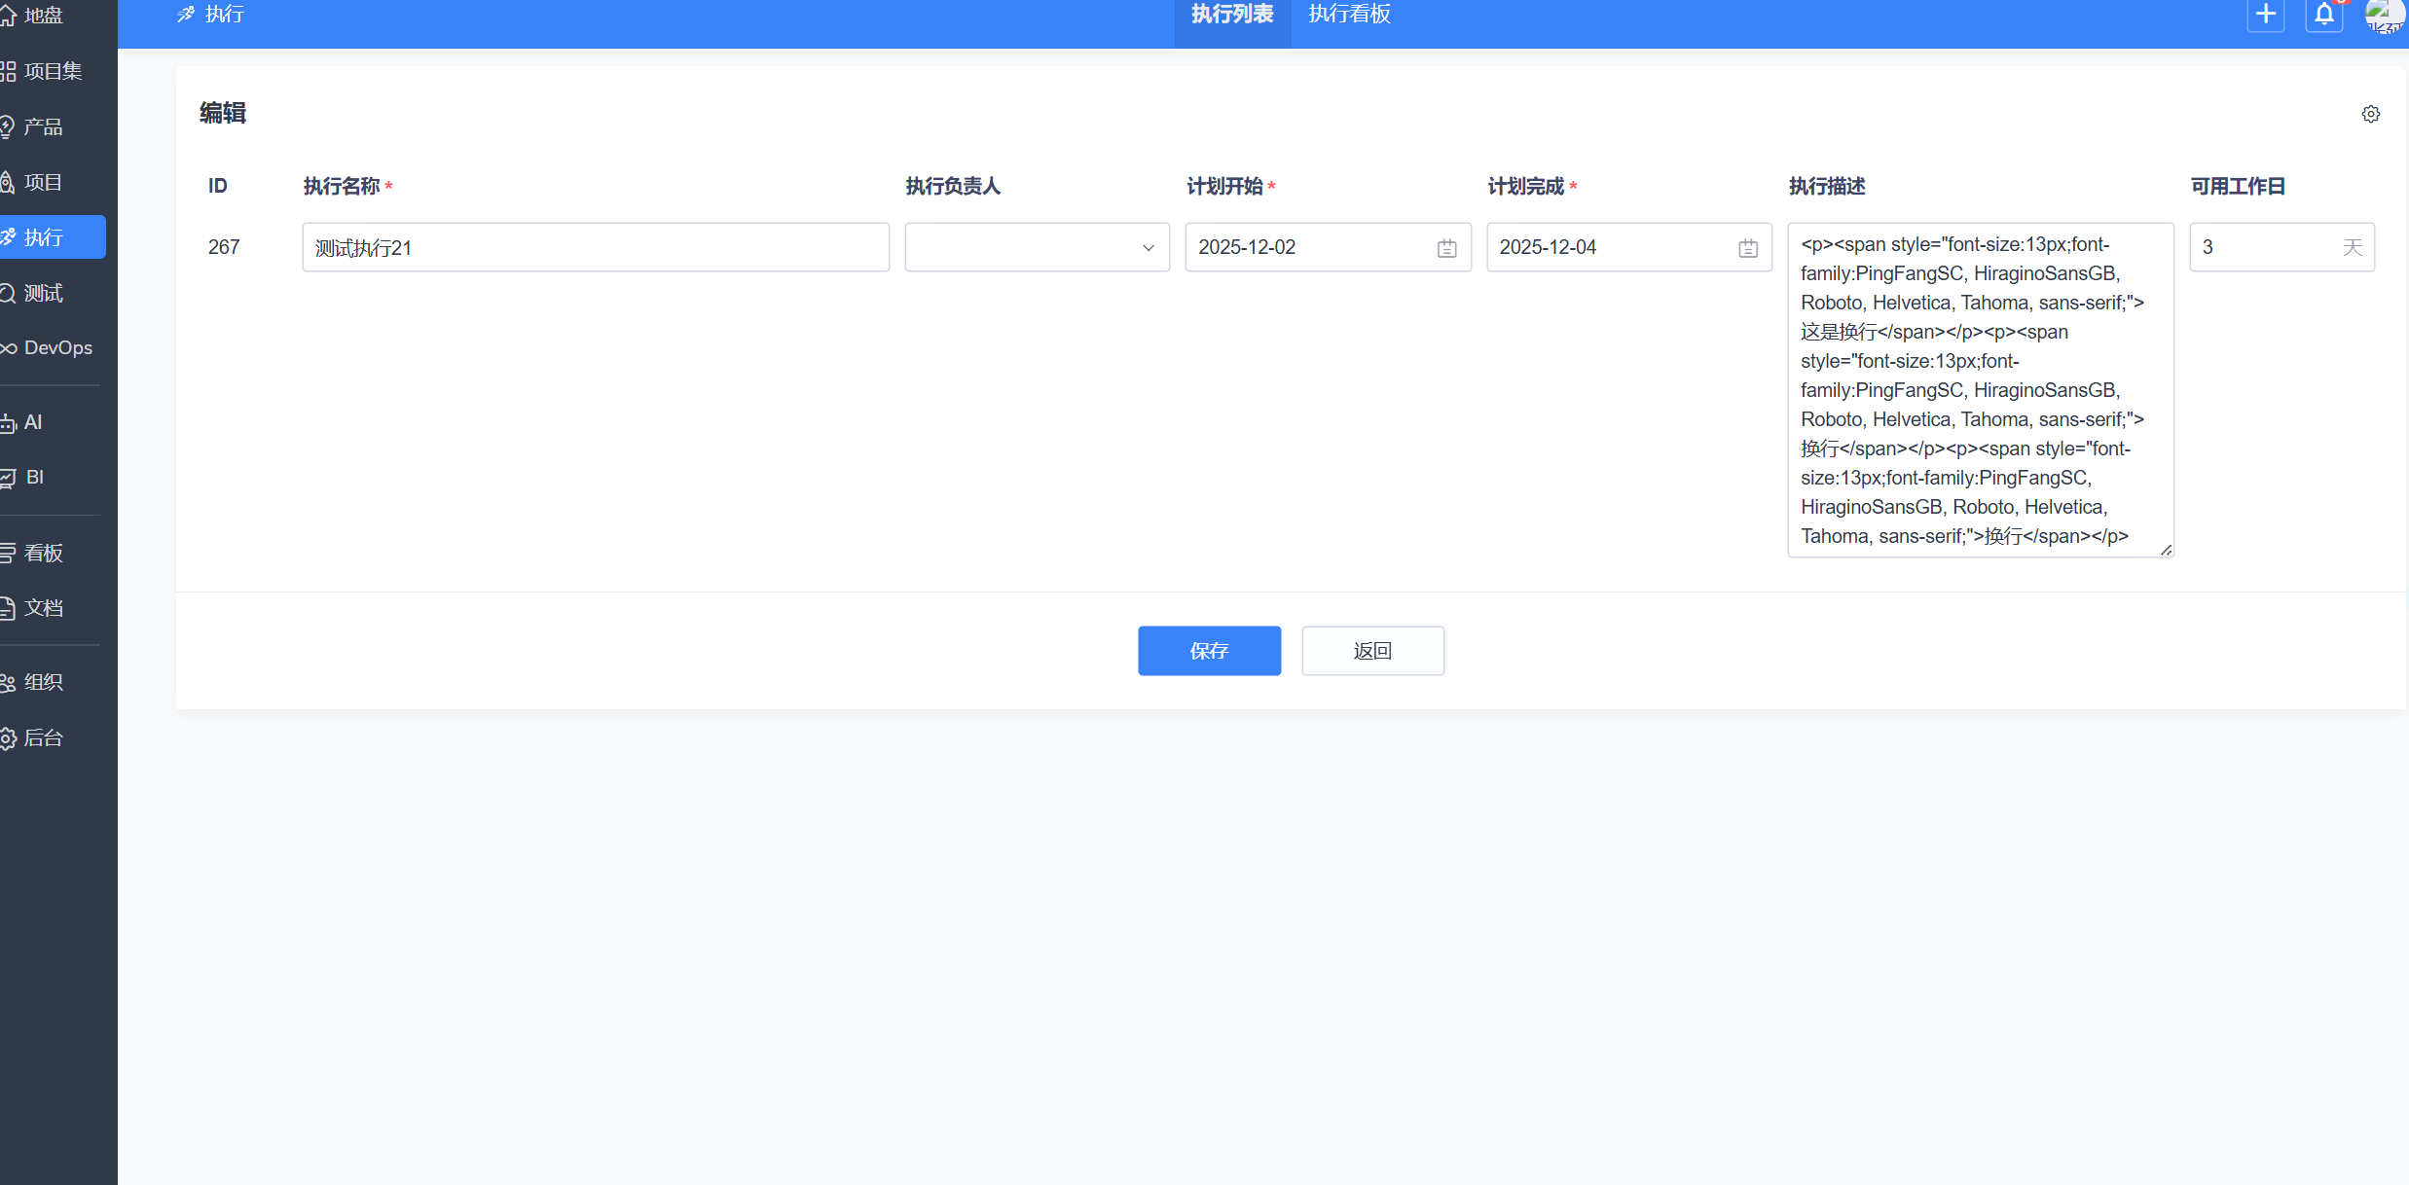The width and height of the screenshot is (2409, 1185).
Task: Go to 地盘 in the sidebar
Action: click(x=43, y=16)
